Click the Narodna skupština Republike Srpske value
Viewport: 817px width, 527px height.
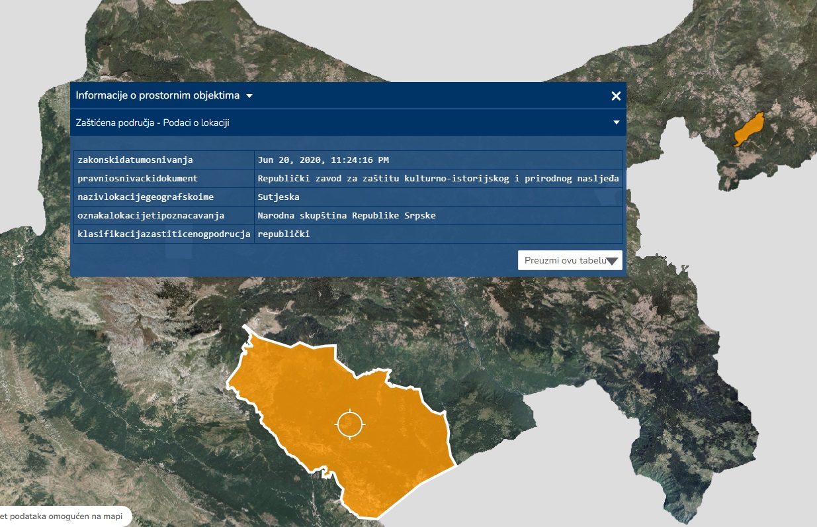(x=347, y=216)
